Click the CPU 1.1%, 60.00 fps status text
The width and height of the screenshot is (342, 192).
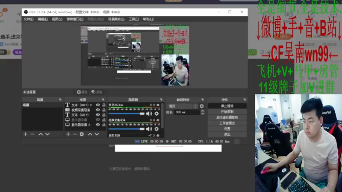[213, 141]
